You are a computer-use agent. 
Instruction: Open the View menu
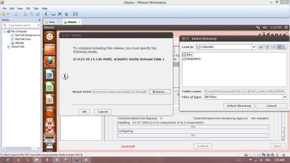(x=20, y=8)
